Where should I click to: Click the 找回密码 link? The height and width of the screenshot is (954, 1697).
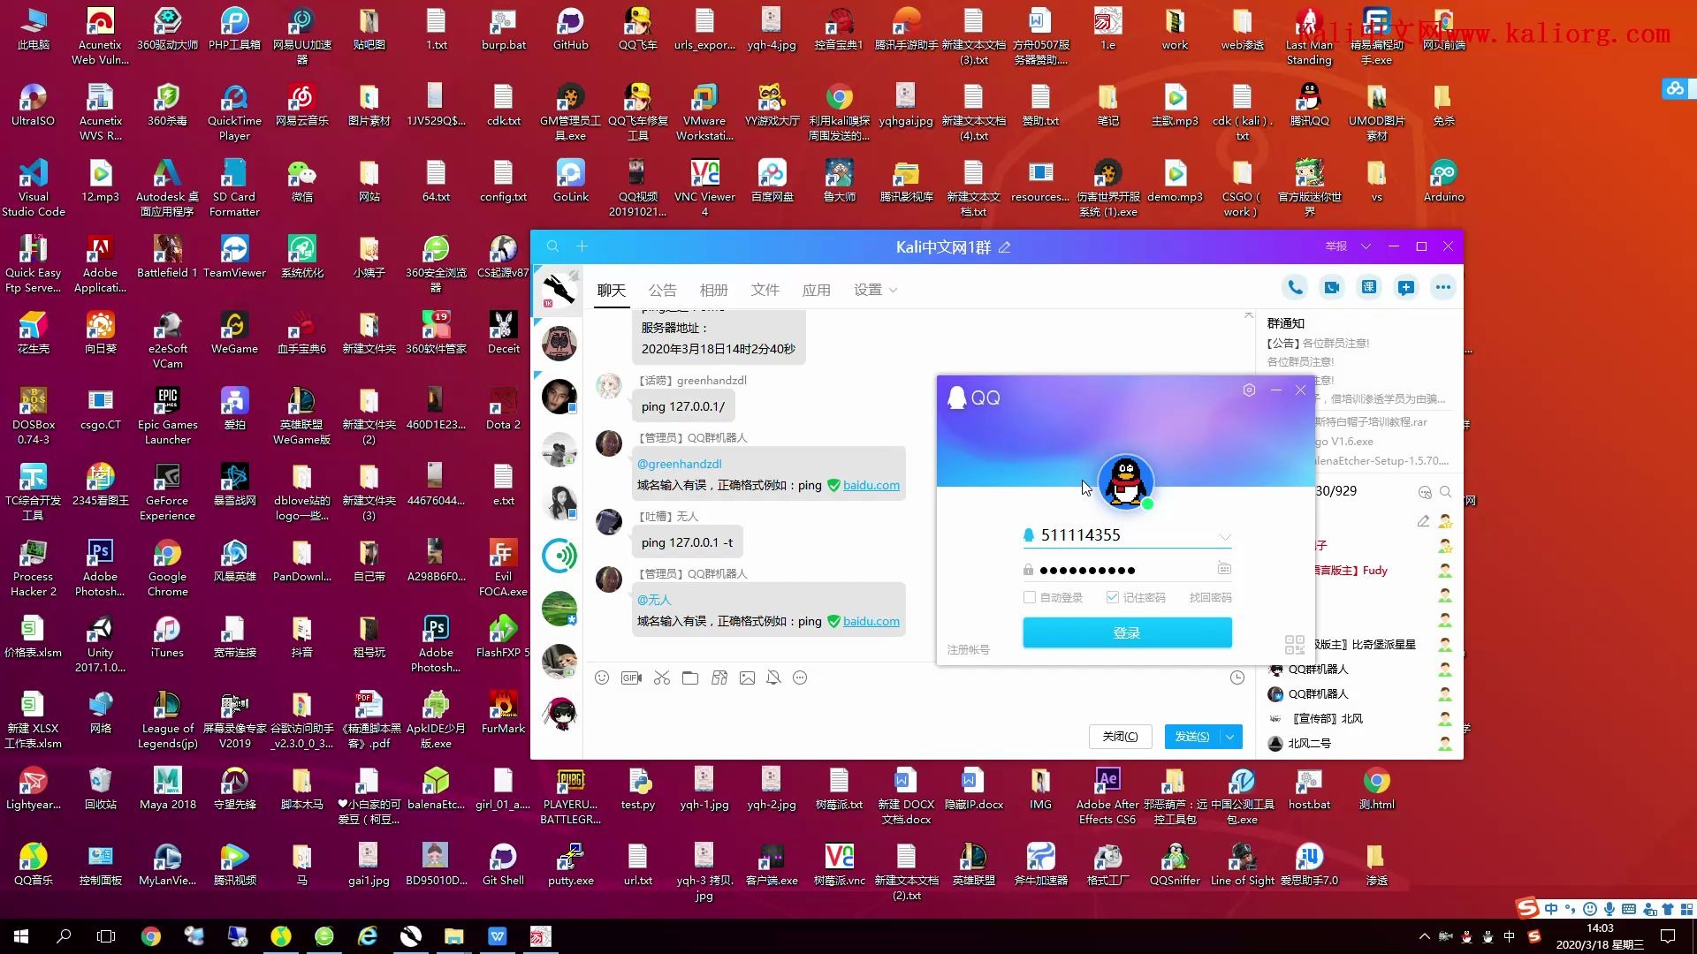point(1210,598)
